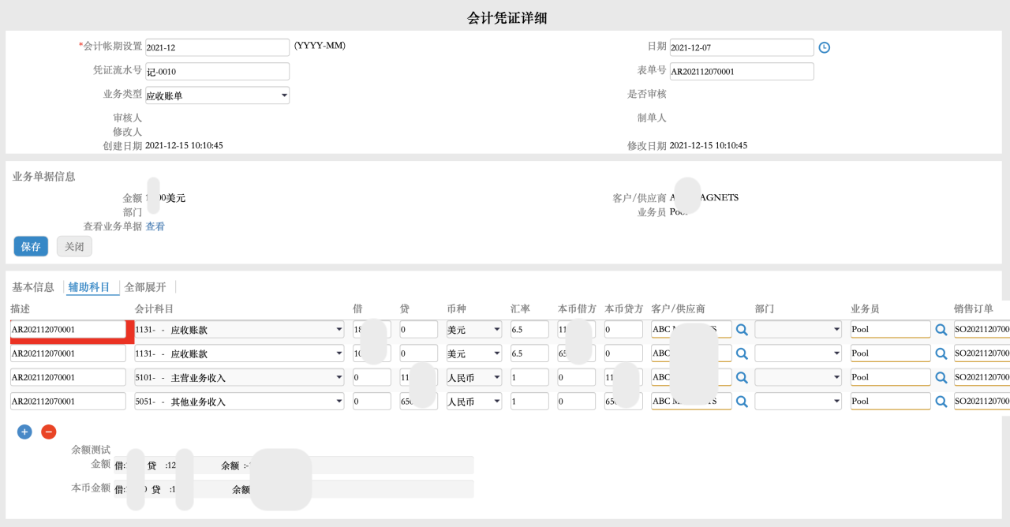Image resolution: width=1010 pixels, height=527 pixels.
Task: Click customer search magnifier in first row
Action: [x=742, y=330]
